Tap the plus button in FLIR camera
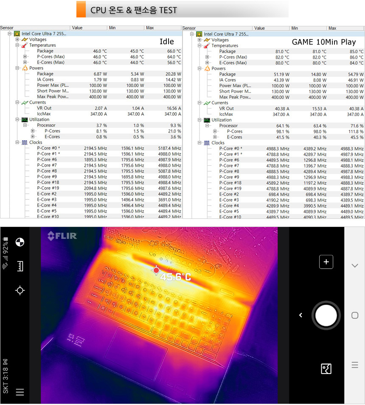This screenshot has width=365, height=405. coord(326,262)
